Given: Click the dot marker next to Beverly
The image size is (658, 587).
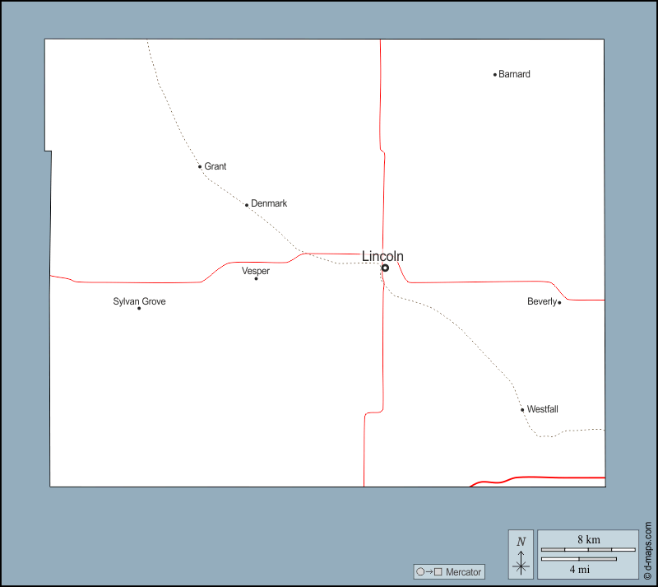Looking at the screenshot, I should click(559, 303).
